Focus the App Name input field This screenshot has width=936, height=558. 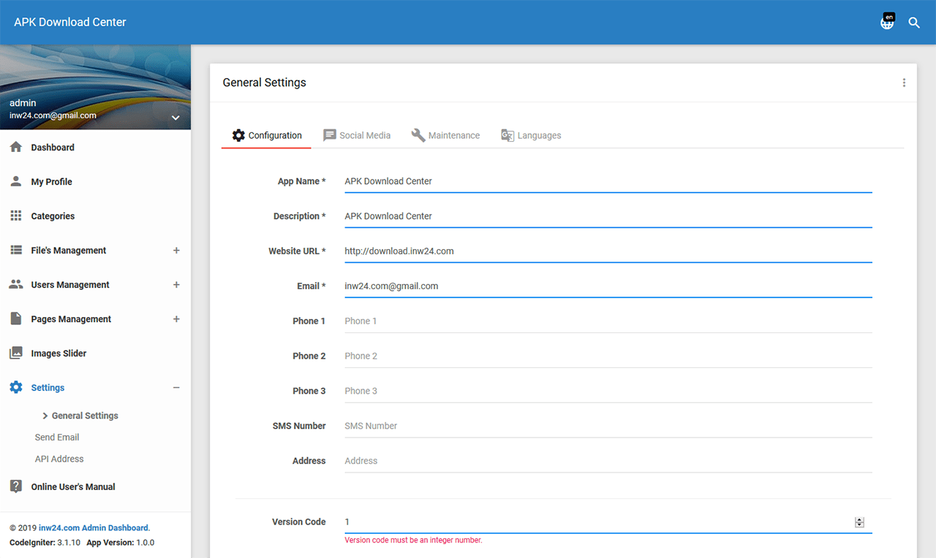pyautogui.click(x=608, y=181)
